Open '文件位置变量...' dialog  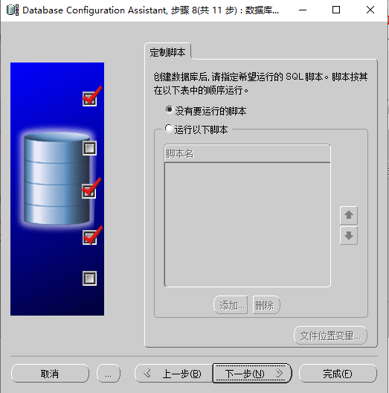click(330, 336)
